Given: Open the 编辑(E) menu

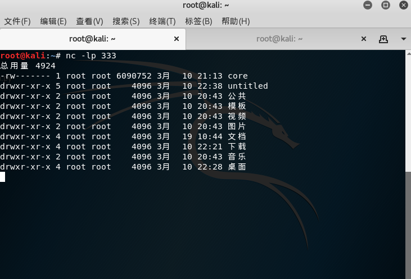Looking at the screenshot, I should pyautogui.click(x=53, y=21).
